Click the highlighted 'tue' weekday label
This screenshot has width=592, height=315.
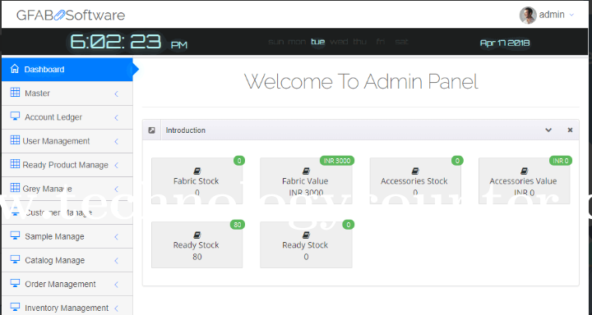[x=318, y=42]
